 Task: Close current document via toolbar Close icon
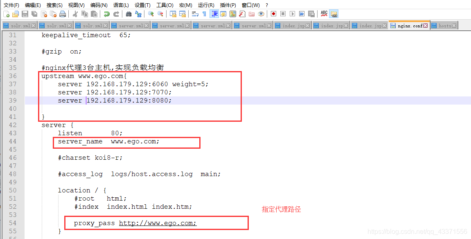pos(44,14)
